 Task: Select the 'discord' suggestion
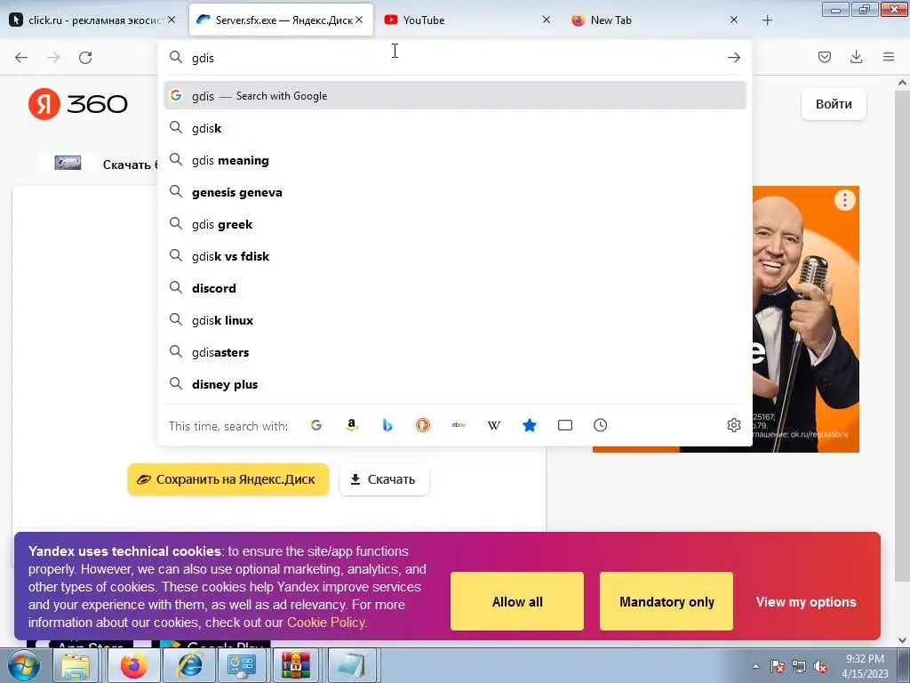point(455,287)
